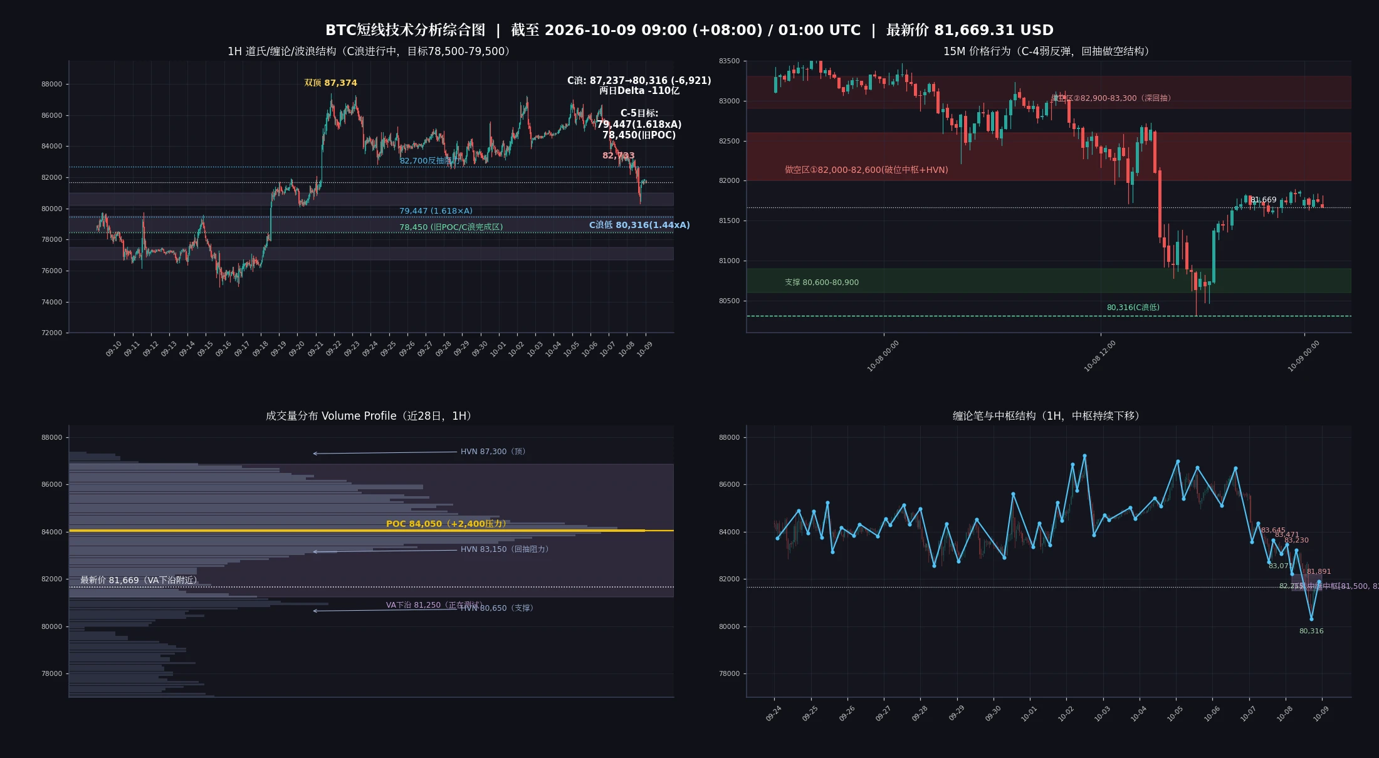Image resolution: width=1379 pixels, height=758 pixels.
Task: Click the 78,450 旧POC/C浪完成区 label
Action: point(451,227)
